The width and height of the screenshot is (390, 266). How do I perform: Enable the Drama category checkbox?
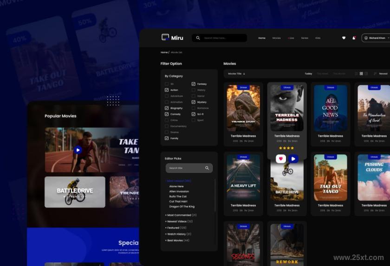point(167,133)
